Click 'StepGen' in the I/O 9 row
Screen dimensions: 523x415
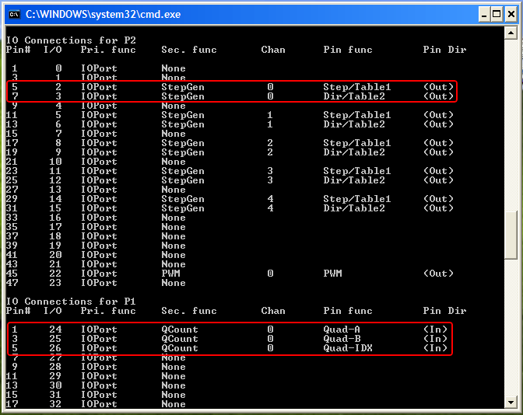point(183,152)
